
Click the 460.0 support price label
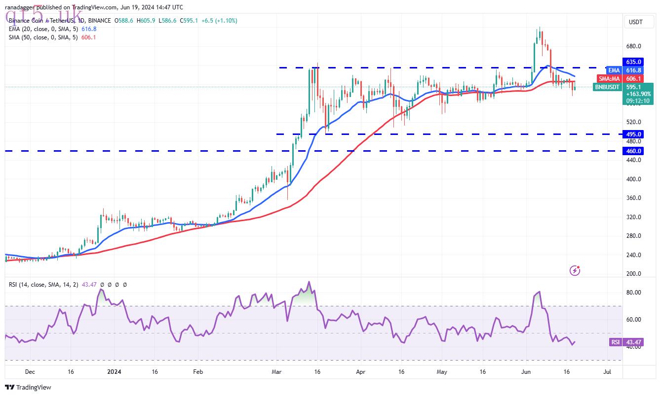click(x=634, y=151)
